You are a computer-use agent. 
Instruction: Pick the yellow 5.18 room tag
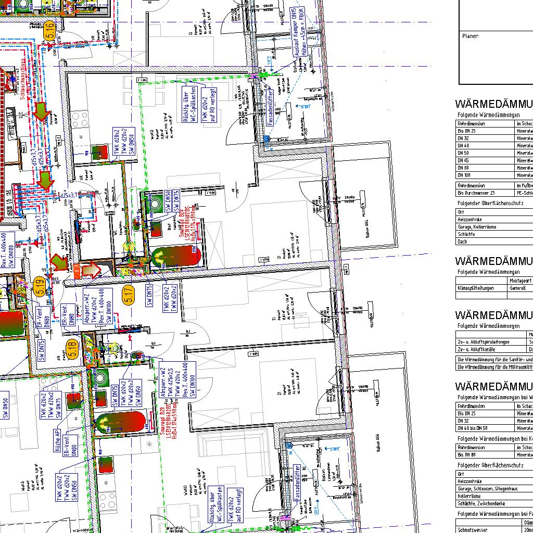pyautogui.click(x=72, y=349)
